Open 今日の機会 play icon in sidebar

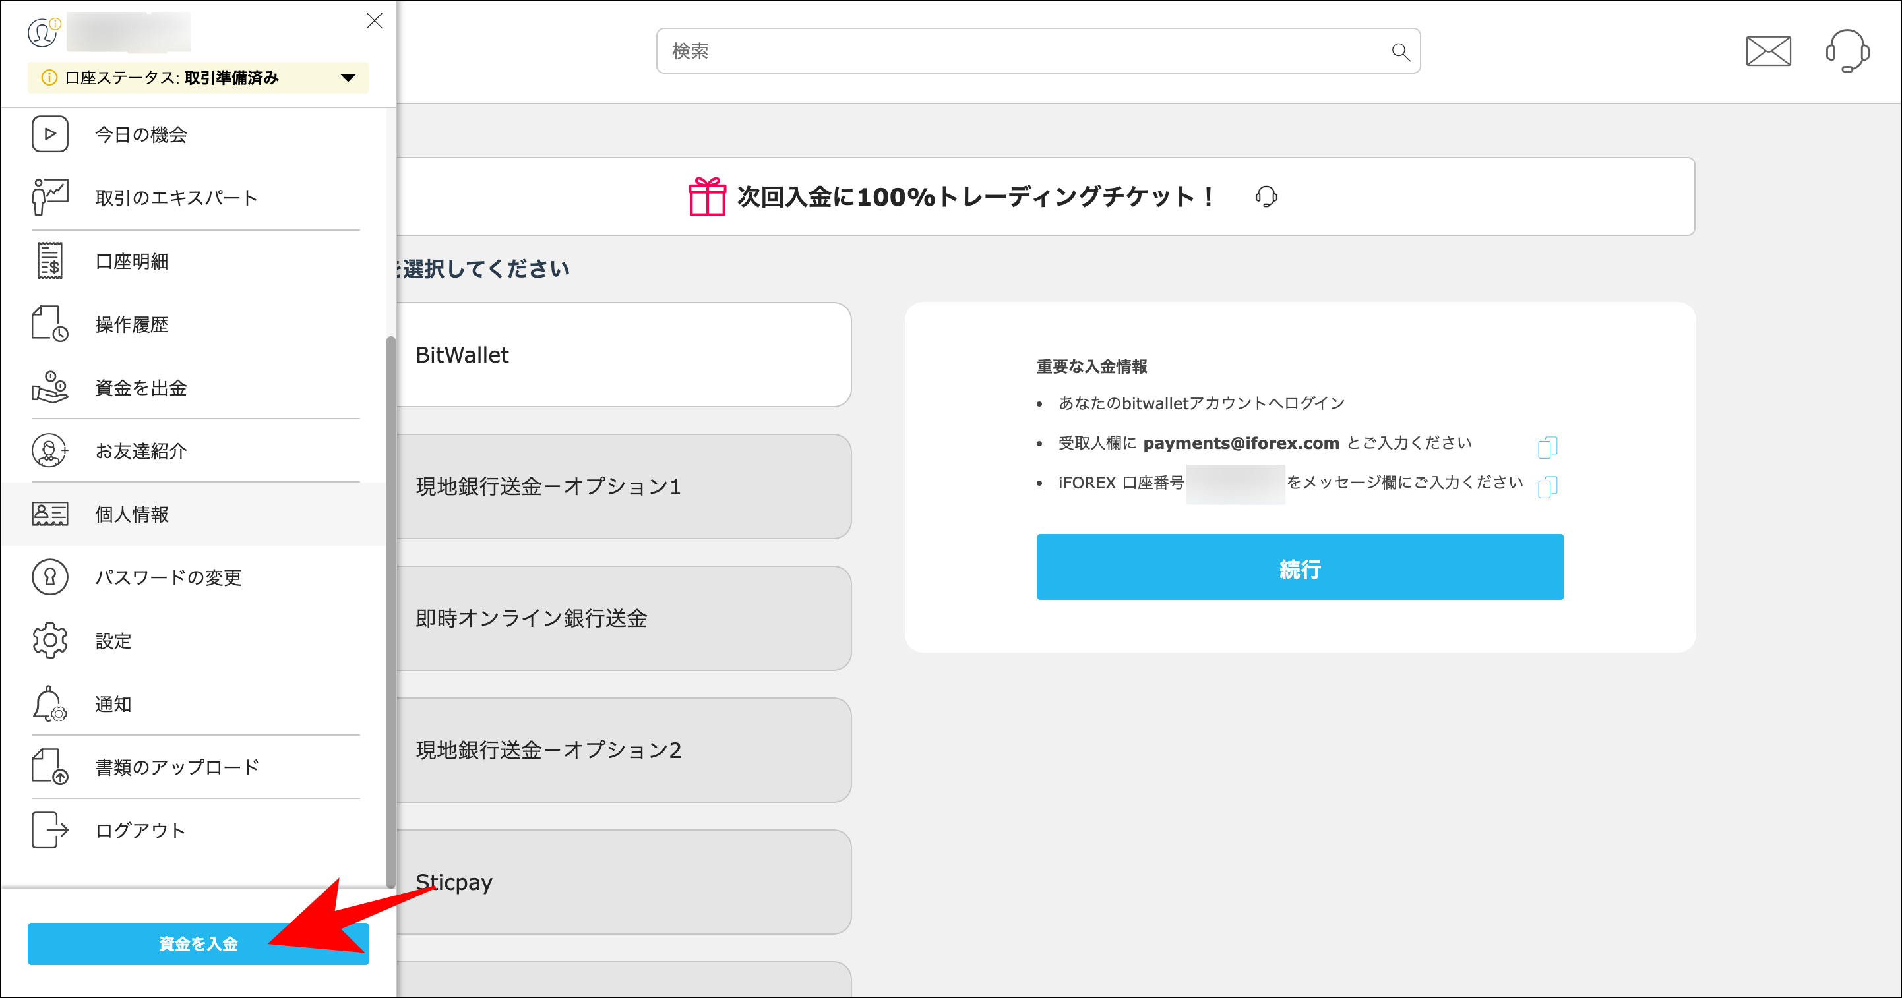pos(49,134)
